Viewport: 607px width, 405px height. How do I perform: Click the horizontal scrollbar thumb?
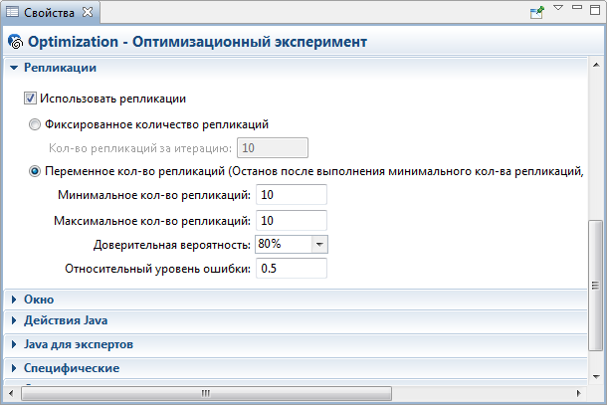pyautogui.click(x=206, y=393)
